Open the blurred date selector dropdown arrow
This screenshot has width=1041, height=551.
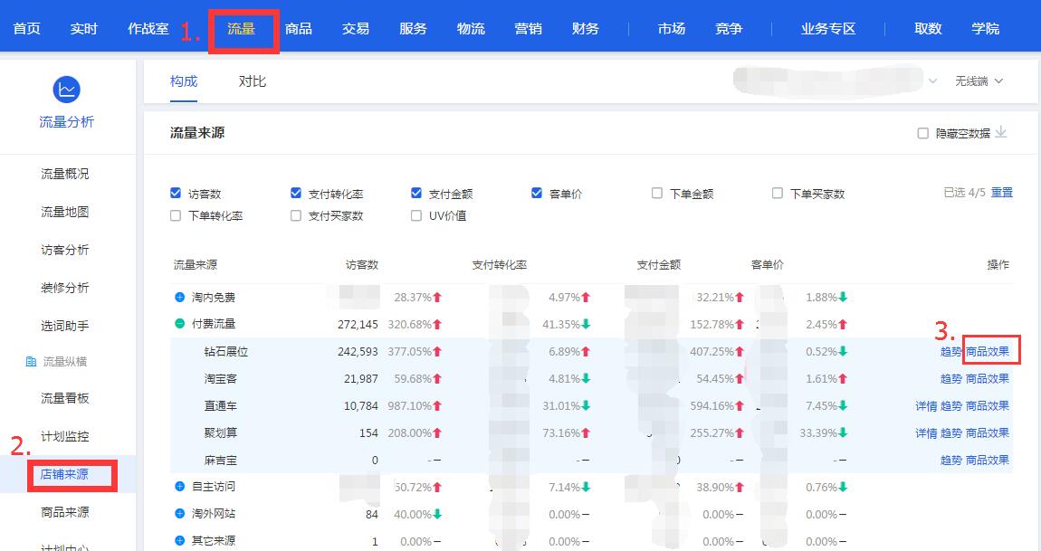(x=933, y=81)
